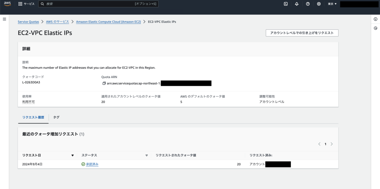Click the 利用不可 usage link
380x189 pixels.
(28, 102)
